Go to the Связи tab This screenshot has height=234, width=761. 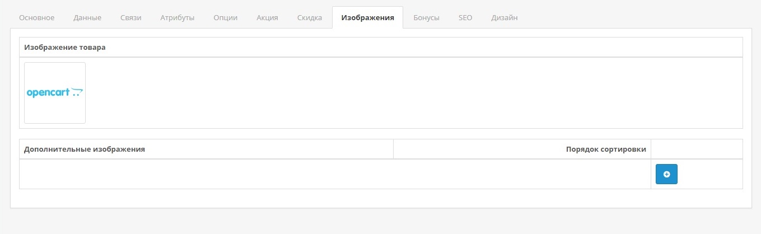pos(130,17)
